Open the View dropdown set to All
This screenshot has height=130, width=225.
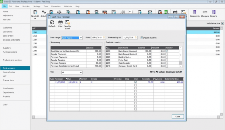click(x=81, y=72)
